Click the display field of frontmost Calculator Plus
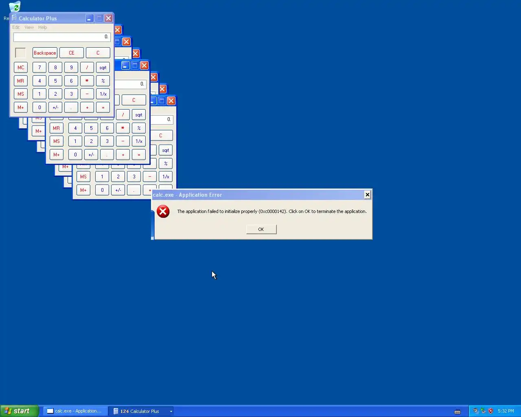The height and width of the screenshot is (417, 521). [x=62, y=37]
